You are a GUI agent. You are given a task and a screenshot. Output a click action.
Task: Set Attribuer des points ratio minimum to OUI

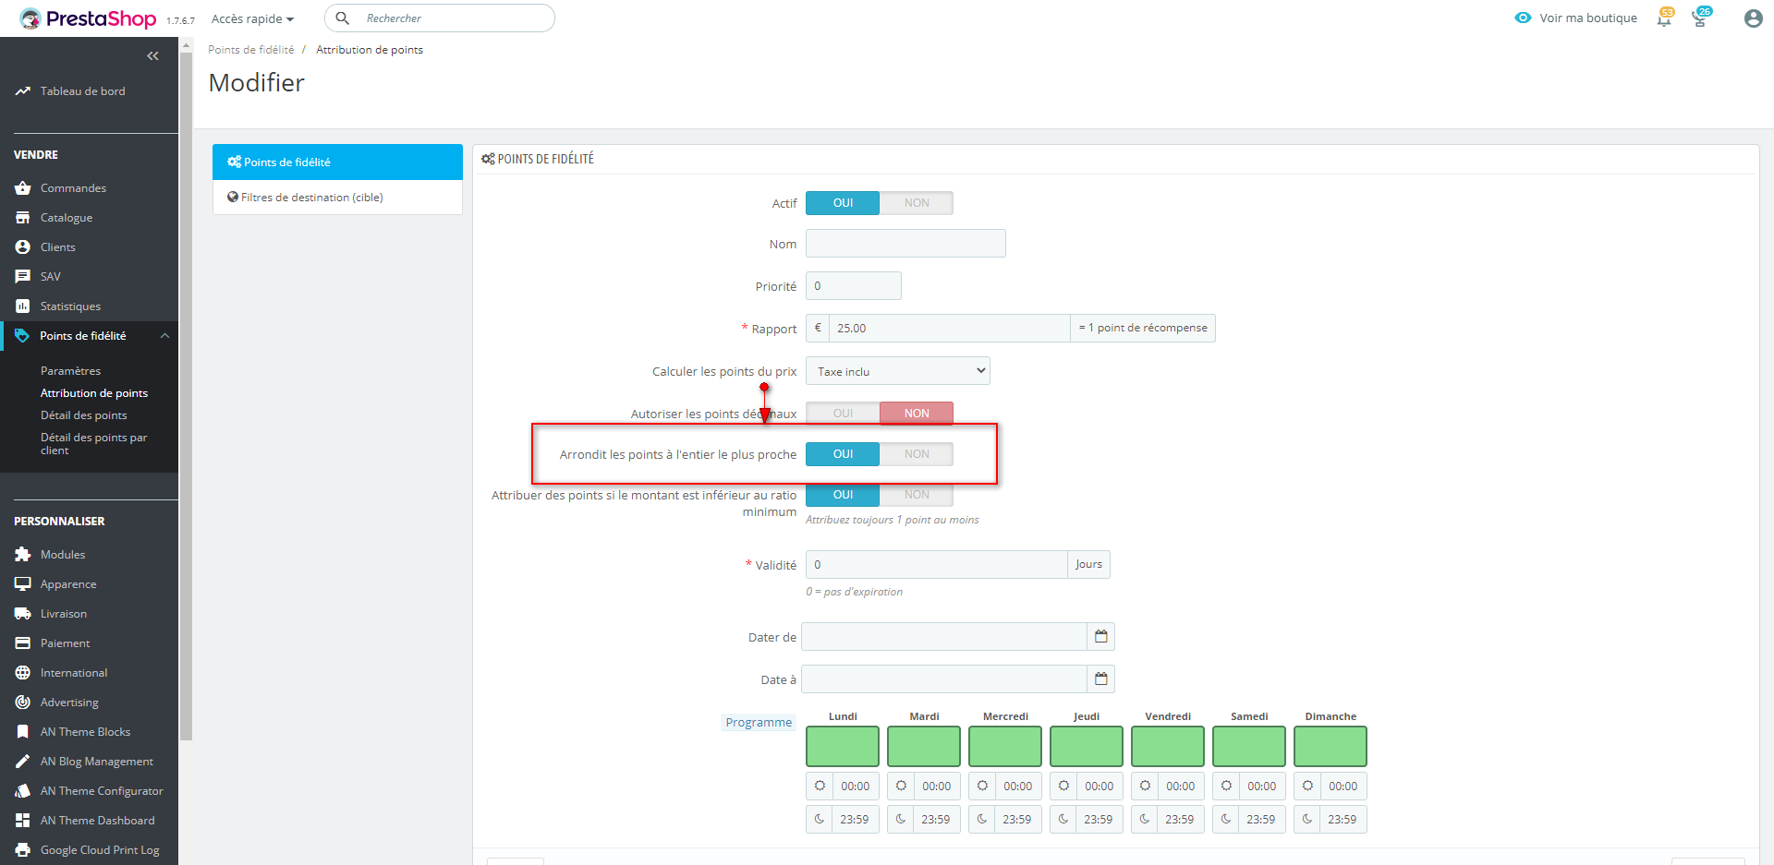[x=843, y=495]
